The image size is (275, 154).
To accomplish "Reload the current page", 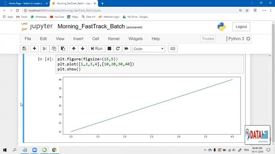I will pos(17,10).
